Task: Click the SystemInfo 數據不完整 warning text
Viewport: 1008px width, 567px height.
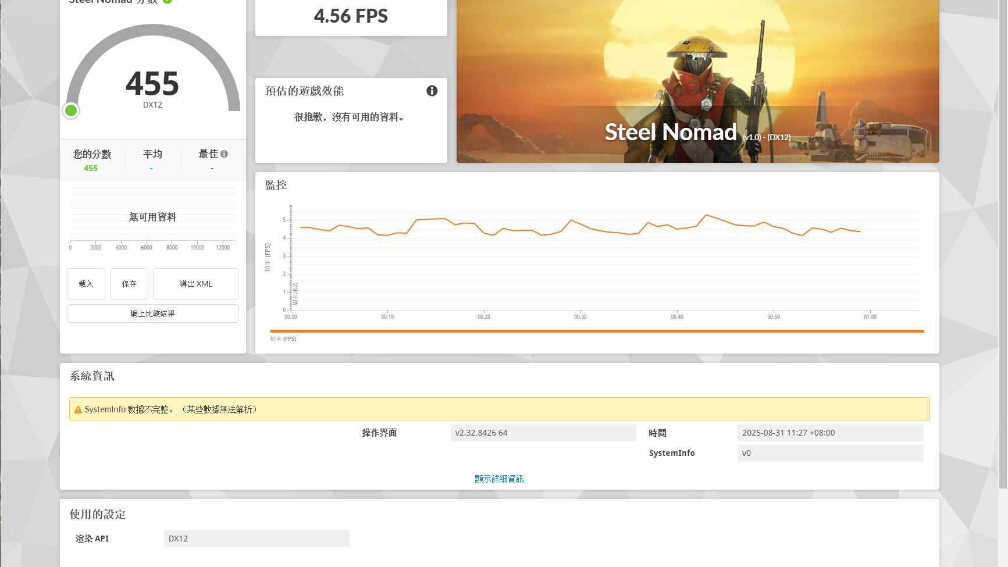Action: [171, 409]
